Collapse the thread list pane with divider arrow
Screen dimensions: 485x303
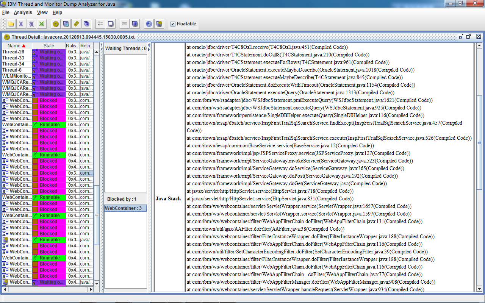102,45
